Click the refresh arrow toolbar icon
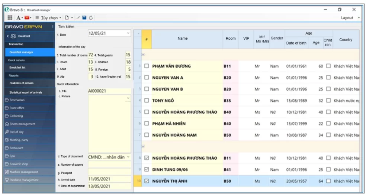The height and width of the screenshot is (195, 366). coord(91,18)
